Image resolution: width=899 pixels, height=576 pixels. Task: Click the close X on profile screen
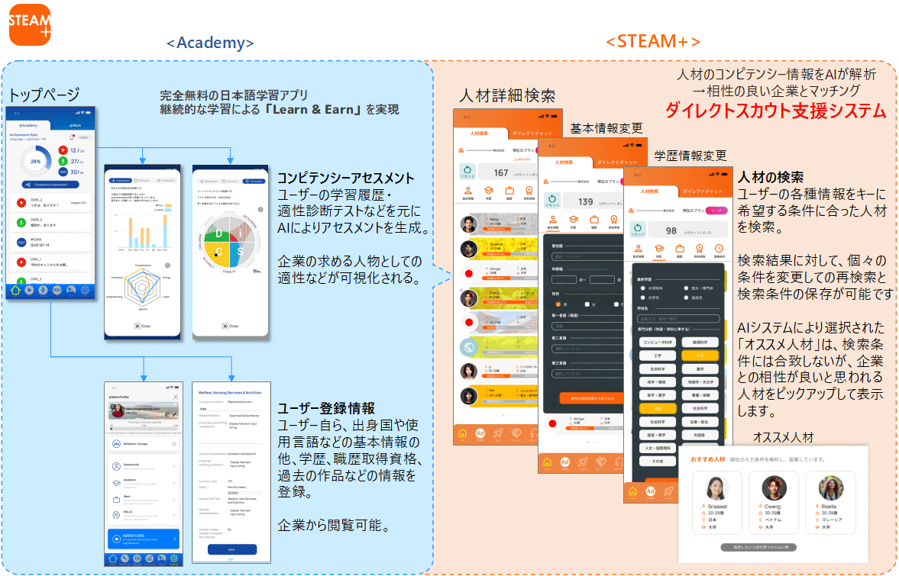(176, 397)
